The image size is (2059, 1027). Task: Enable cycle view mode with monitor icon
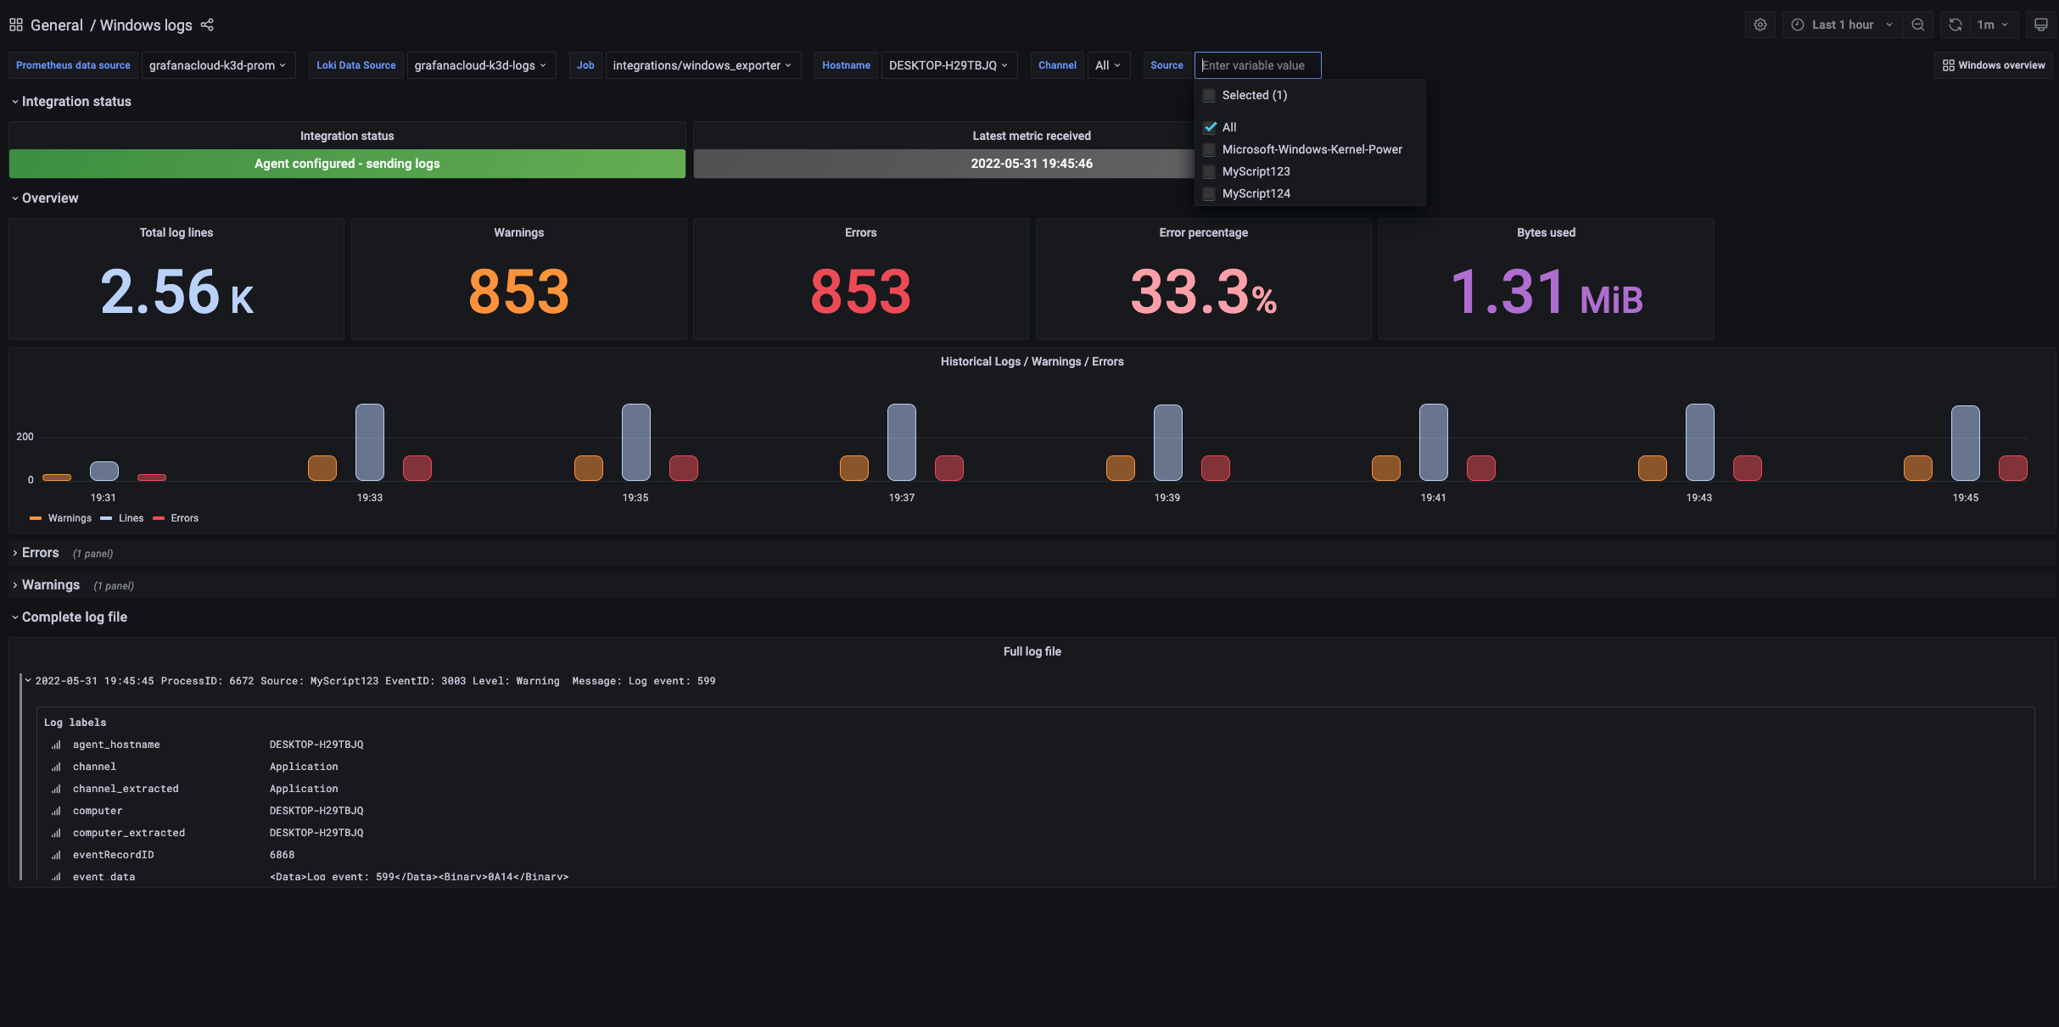pos(2040,25)
